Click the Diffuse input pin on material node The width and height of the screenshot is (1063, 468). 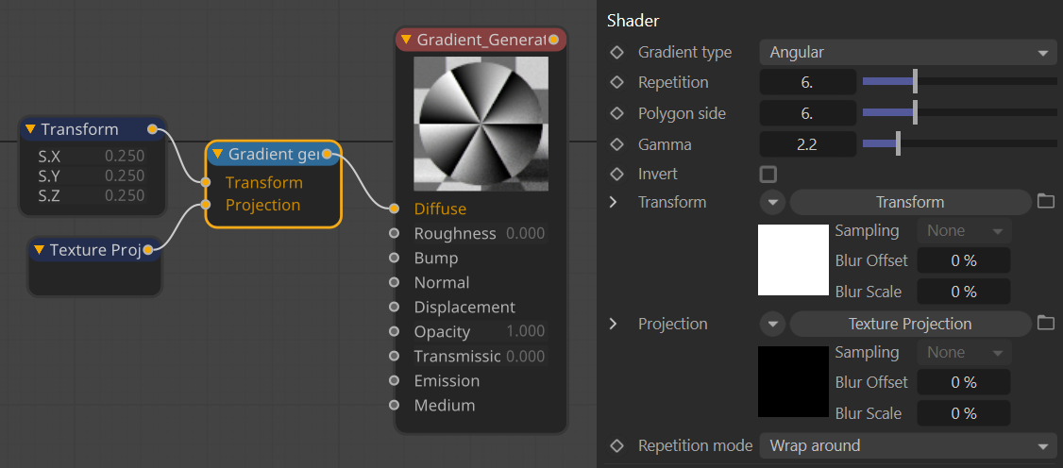click(395, 209)
